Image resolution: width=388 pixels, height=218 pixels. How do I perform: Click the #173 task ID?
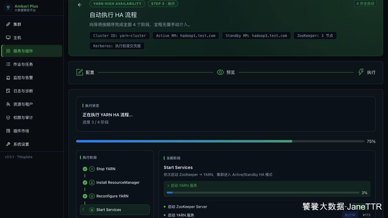[366, 215]
